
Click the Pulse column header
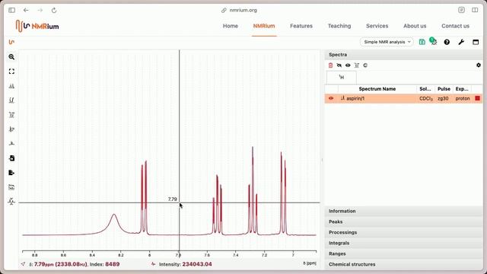(x=444, y=89)
